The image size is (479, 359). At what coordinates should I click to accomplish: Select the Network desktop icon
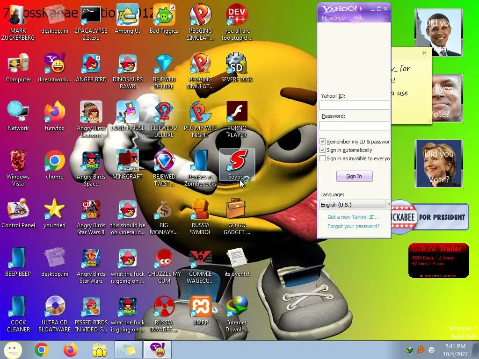click(x=18, y=116)
